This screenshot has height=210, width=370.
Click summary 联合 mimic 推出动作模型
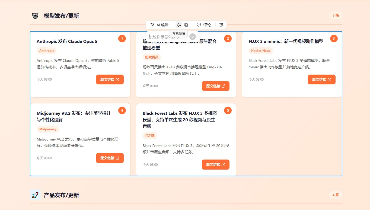point(289,64)
